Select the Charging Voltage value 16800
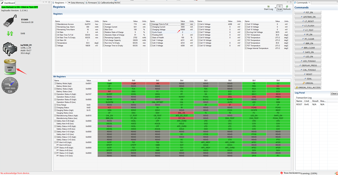338x175 pixels. point(183,30)
